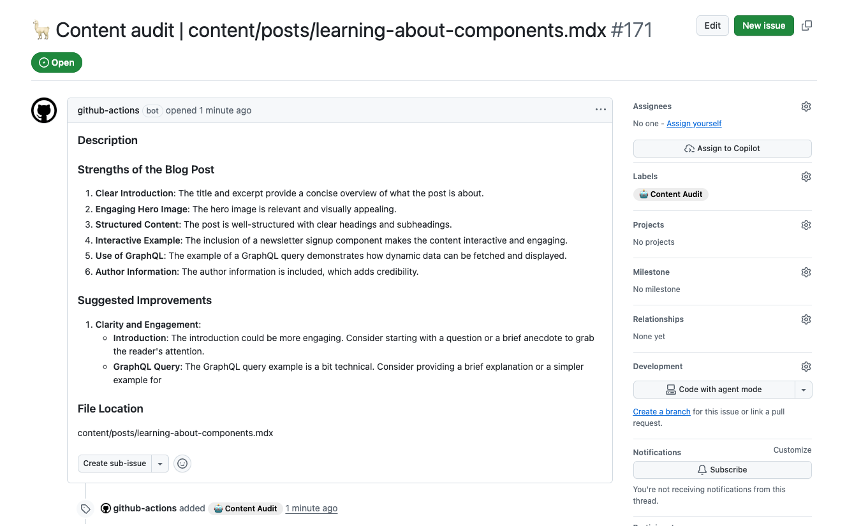Open the Labels settings gear
854x526 pixels.
(x=806, y=176)
